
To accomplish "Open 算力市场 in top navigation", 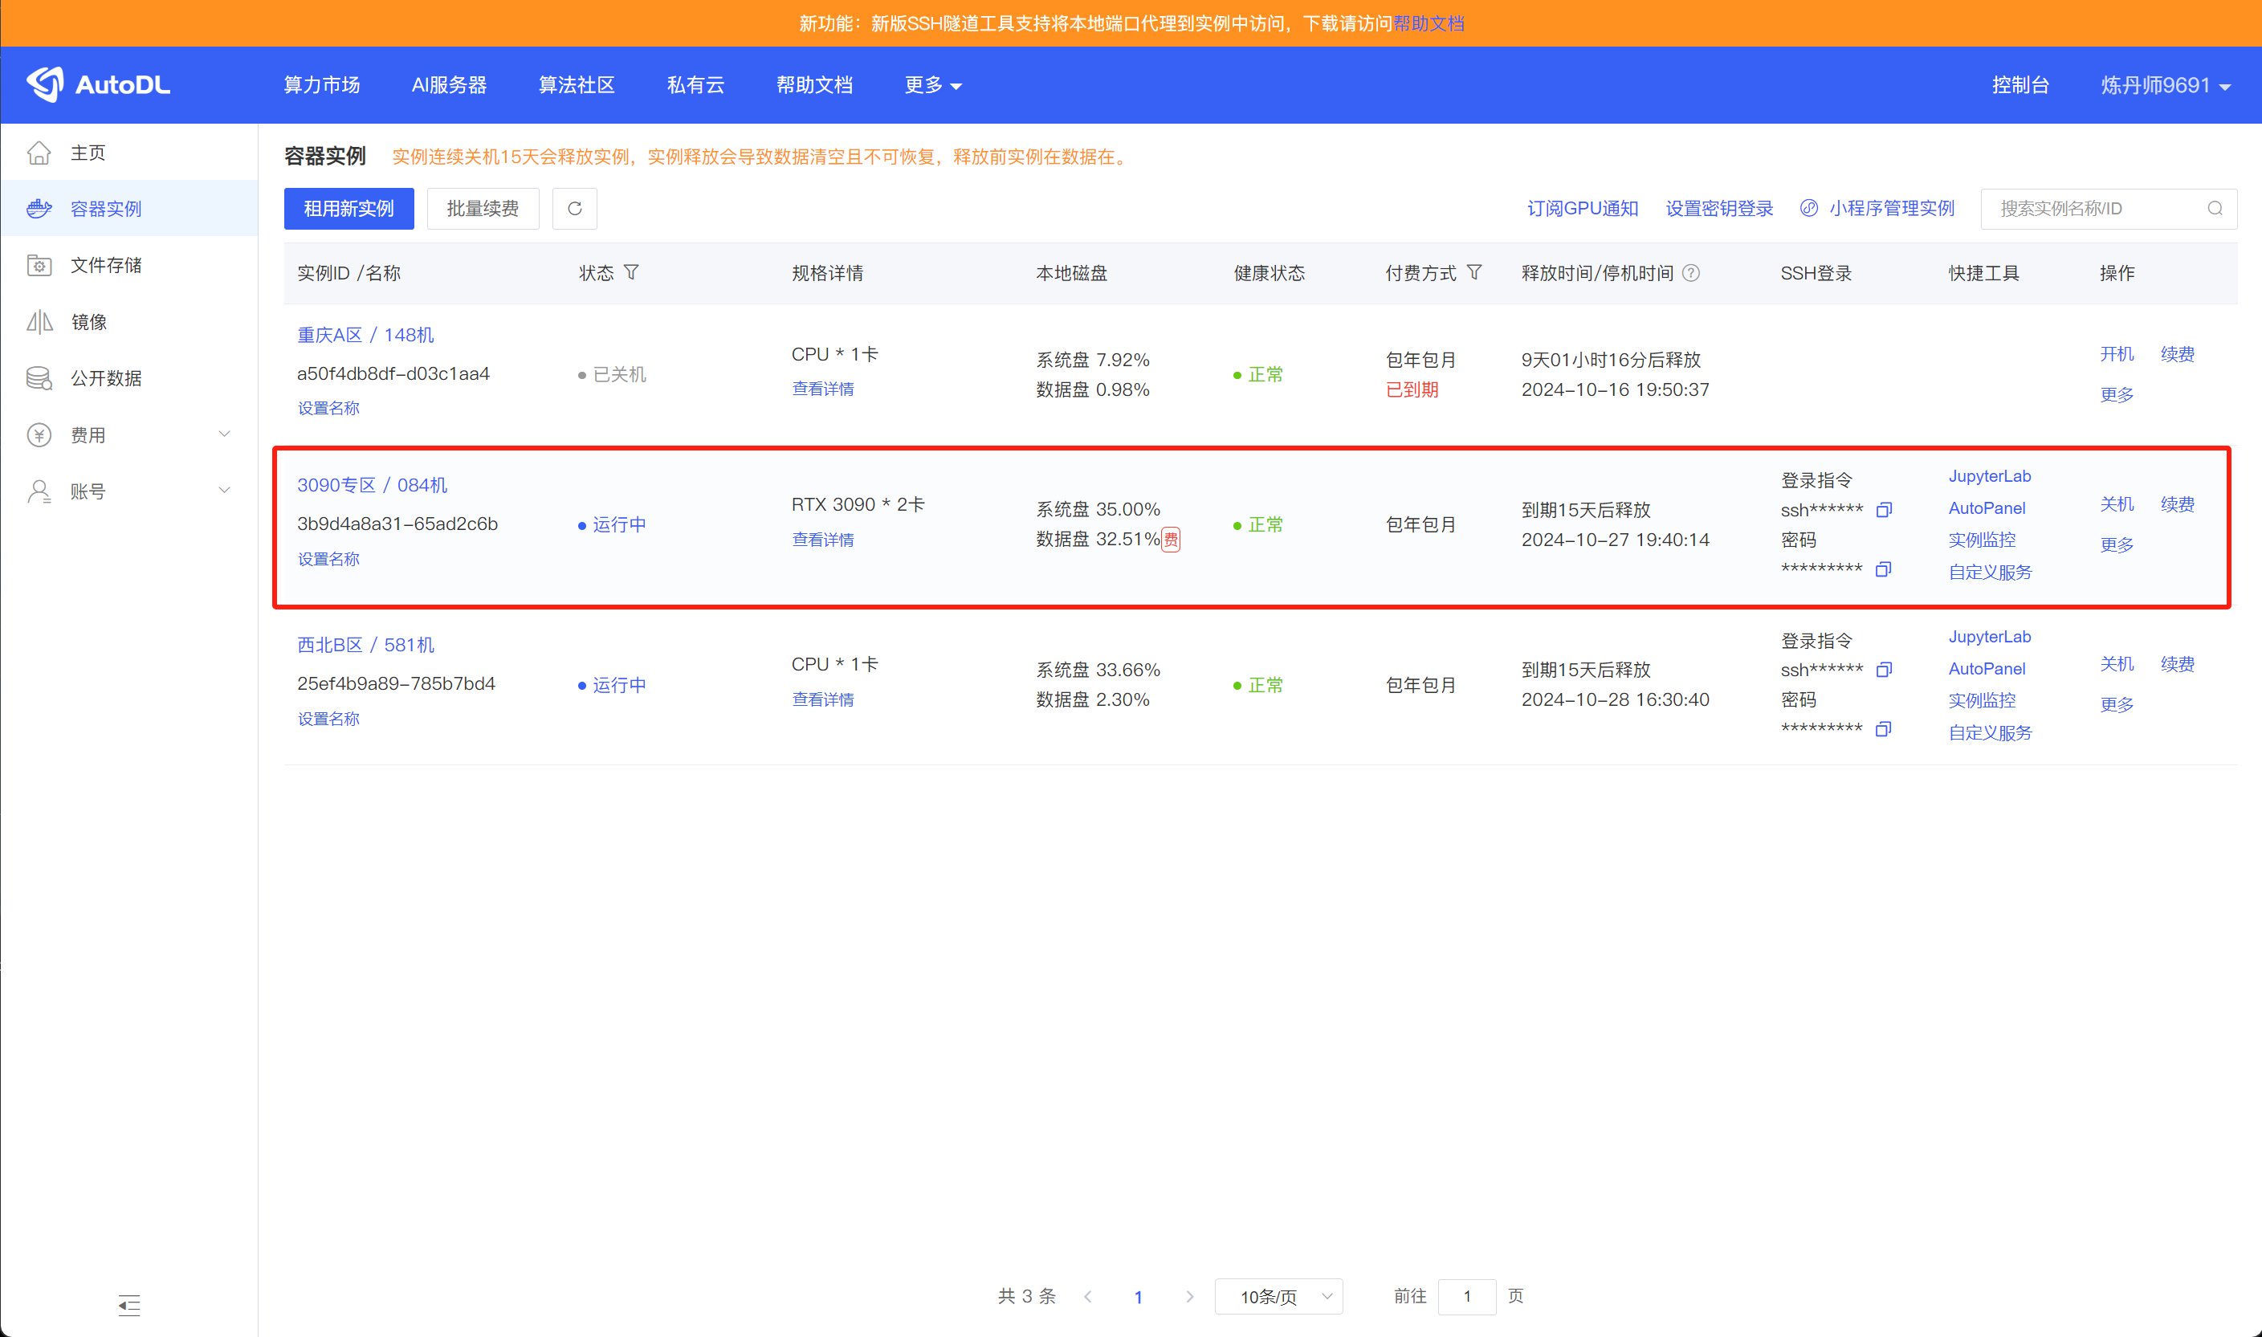I will pyautogui.click(x=322, y=84).
